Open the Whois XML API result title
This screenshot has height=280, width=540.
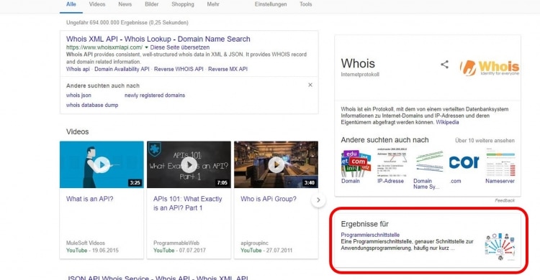click(158, 39)
